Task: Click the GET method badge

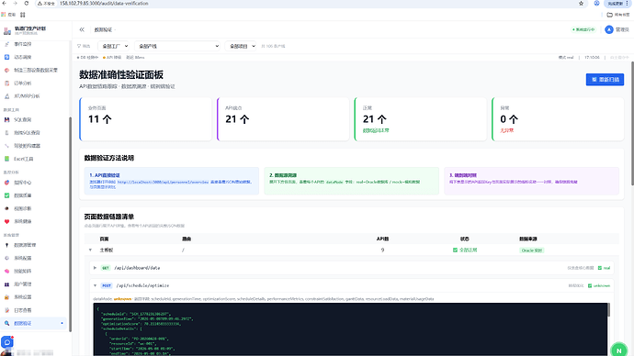Action: [106, 268]
